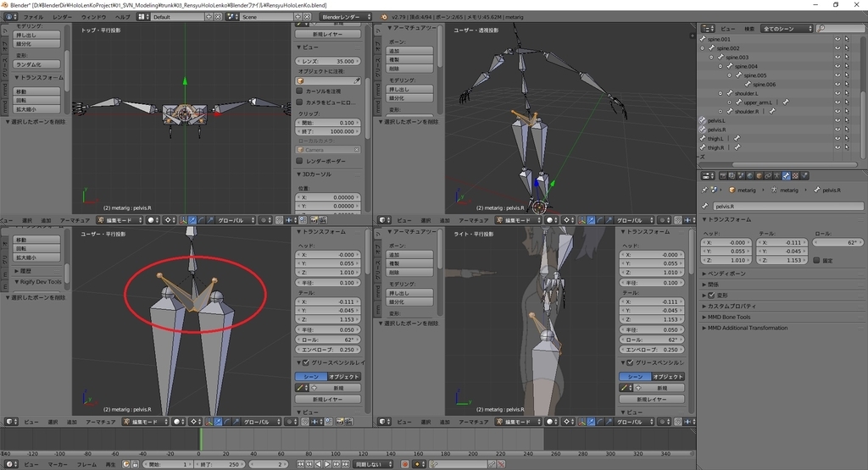Image resolution: width=868 pixels, height=470 pixels.
Task: Click the Rigify Dev Tools panel header
Action: tap(37, 281)
